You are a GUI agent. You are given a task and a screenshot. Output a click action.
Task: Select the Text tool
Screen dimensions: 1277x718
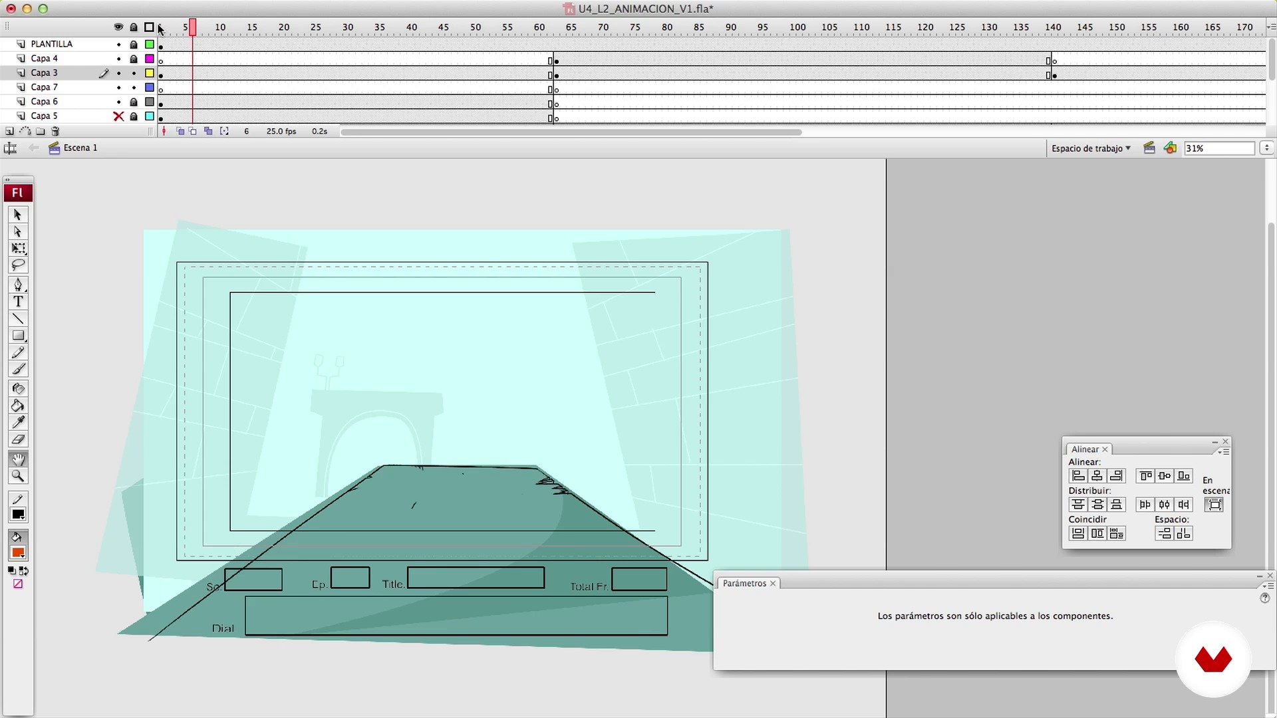coord(18,302)
